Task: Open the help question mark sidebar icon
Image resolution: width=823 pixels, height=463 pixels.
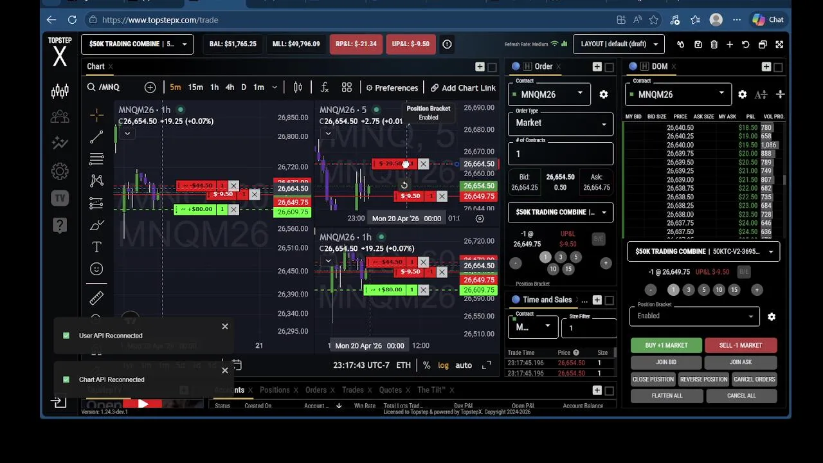Action: (x=60, y=225)
